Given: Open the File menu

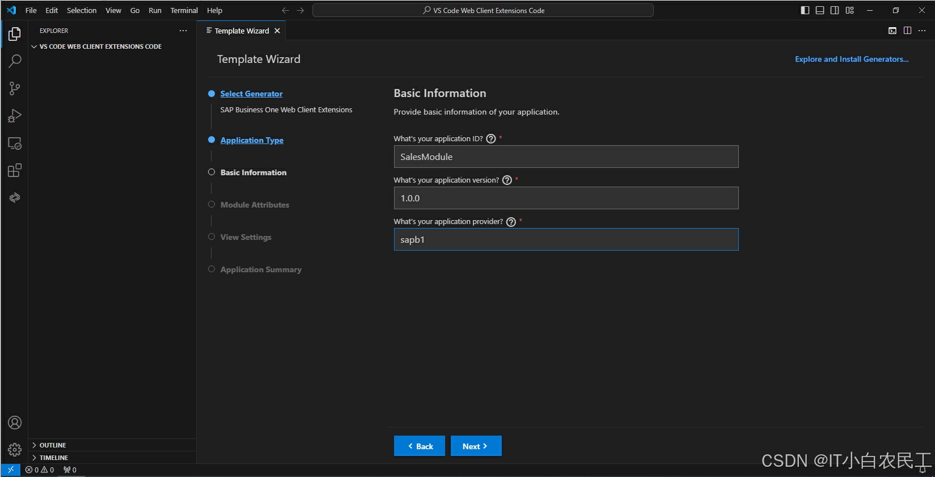Looking at the screenshot, I should [x=31, y=10].
